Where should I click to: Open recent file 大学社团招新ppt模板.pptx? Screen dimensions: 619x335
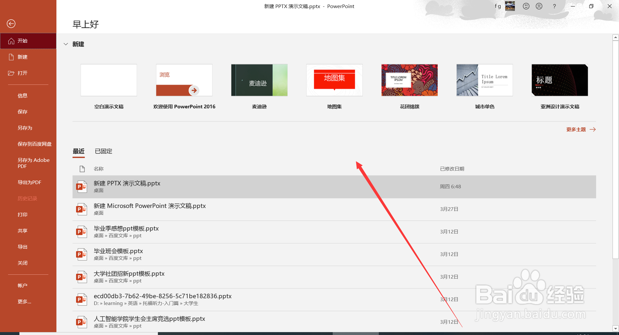334,277
